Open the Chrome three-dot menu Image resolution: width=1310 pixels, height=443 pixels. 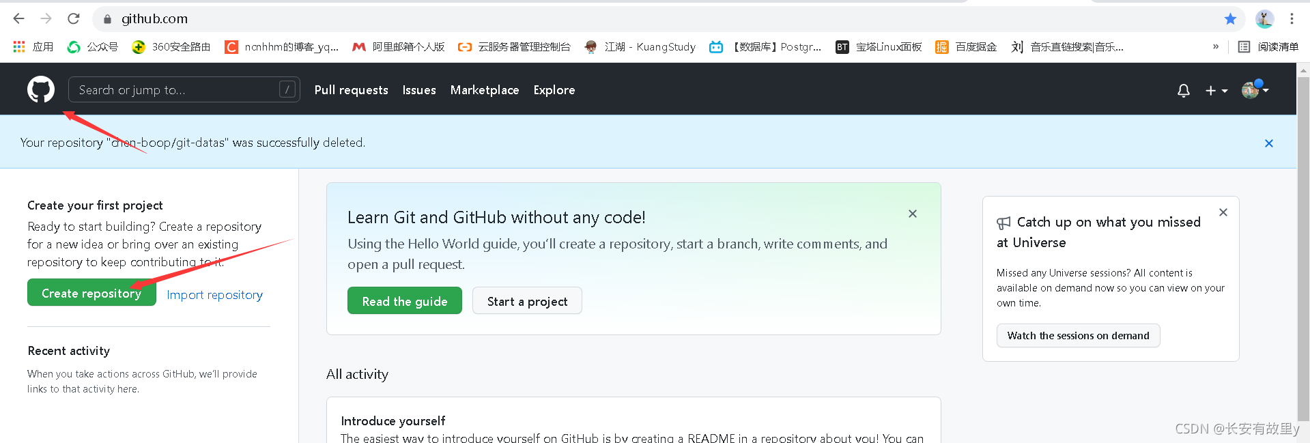[x=1292, y=19]
